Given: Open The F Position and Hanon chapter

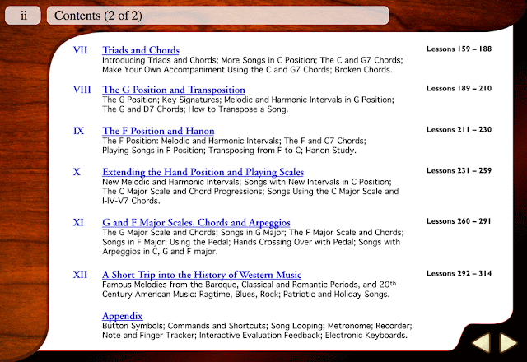Looking at the screenshot, I should 158,131.
